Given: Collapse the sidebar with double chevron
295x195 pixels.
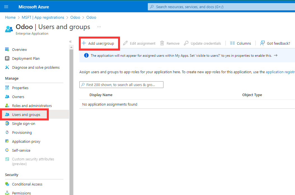Looking at the screenshot, I should [x=70, y=42].
